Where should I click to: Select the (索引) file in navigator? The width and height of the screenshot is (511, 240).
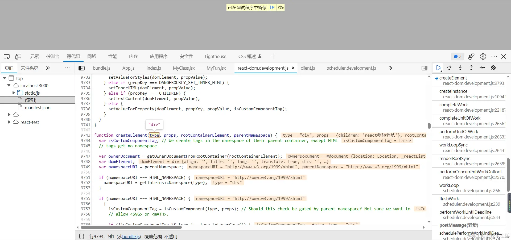tap(37, 100)
